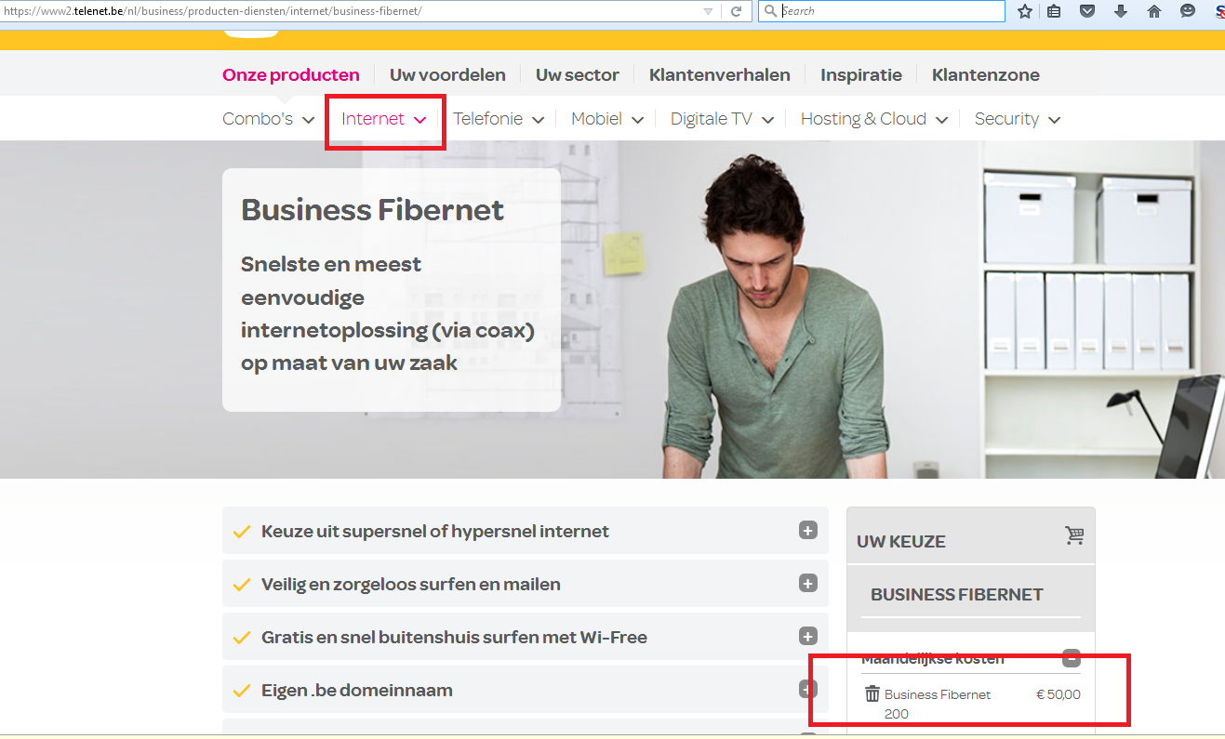Expand 'Veilig en zorgeloos surfen en mailen'
This screenshot has width=1225, height=739.
pos(807,584)
